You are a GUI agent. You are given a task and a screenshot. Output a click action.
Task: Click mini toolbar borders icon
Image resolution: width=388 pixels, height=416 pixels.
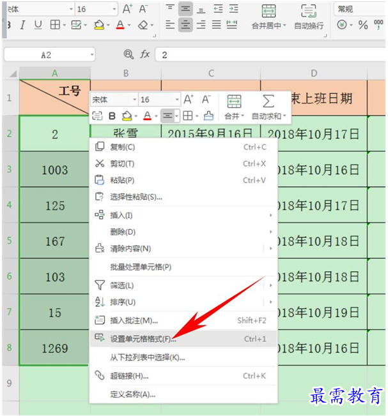click(x=188, y=116)
